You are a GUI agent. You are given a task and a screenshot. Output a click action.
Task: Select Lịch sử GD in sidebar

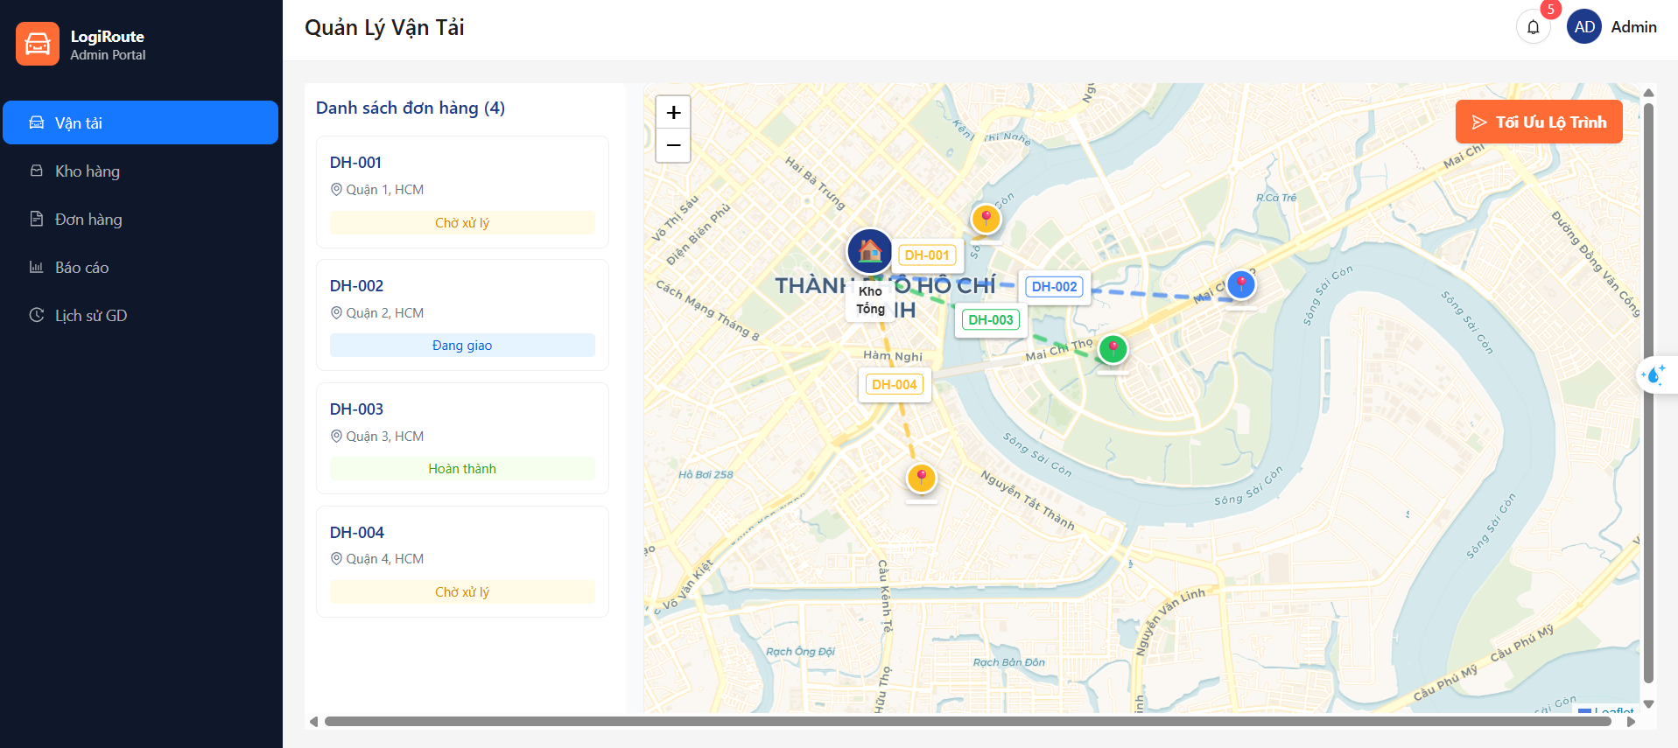(x=91, y=316)
